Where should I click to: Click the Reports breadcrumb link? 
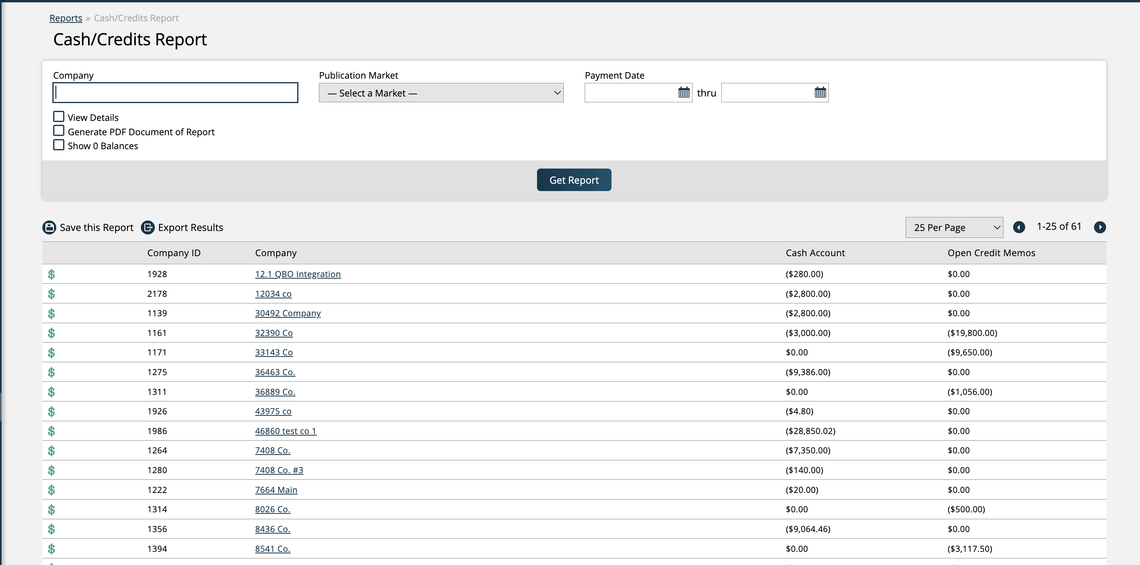point(66,18)
